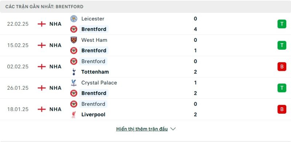Image resolution: width=291 pixels, height=142 pixels.
Task: Click the green T badge for West Ham match
Action: click(282, 45)
